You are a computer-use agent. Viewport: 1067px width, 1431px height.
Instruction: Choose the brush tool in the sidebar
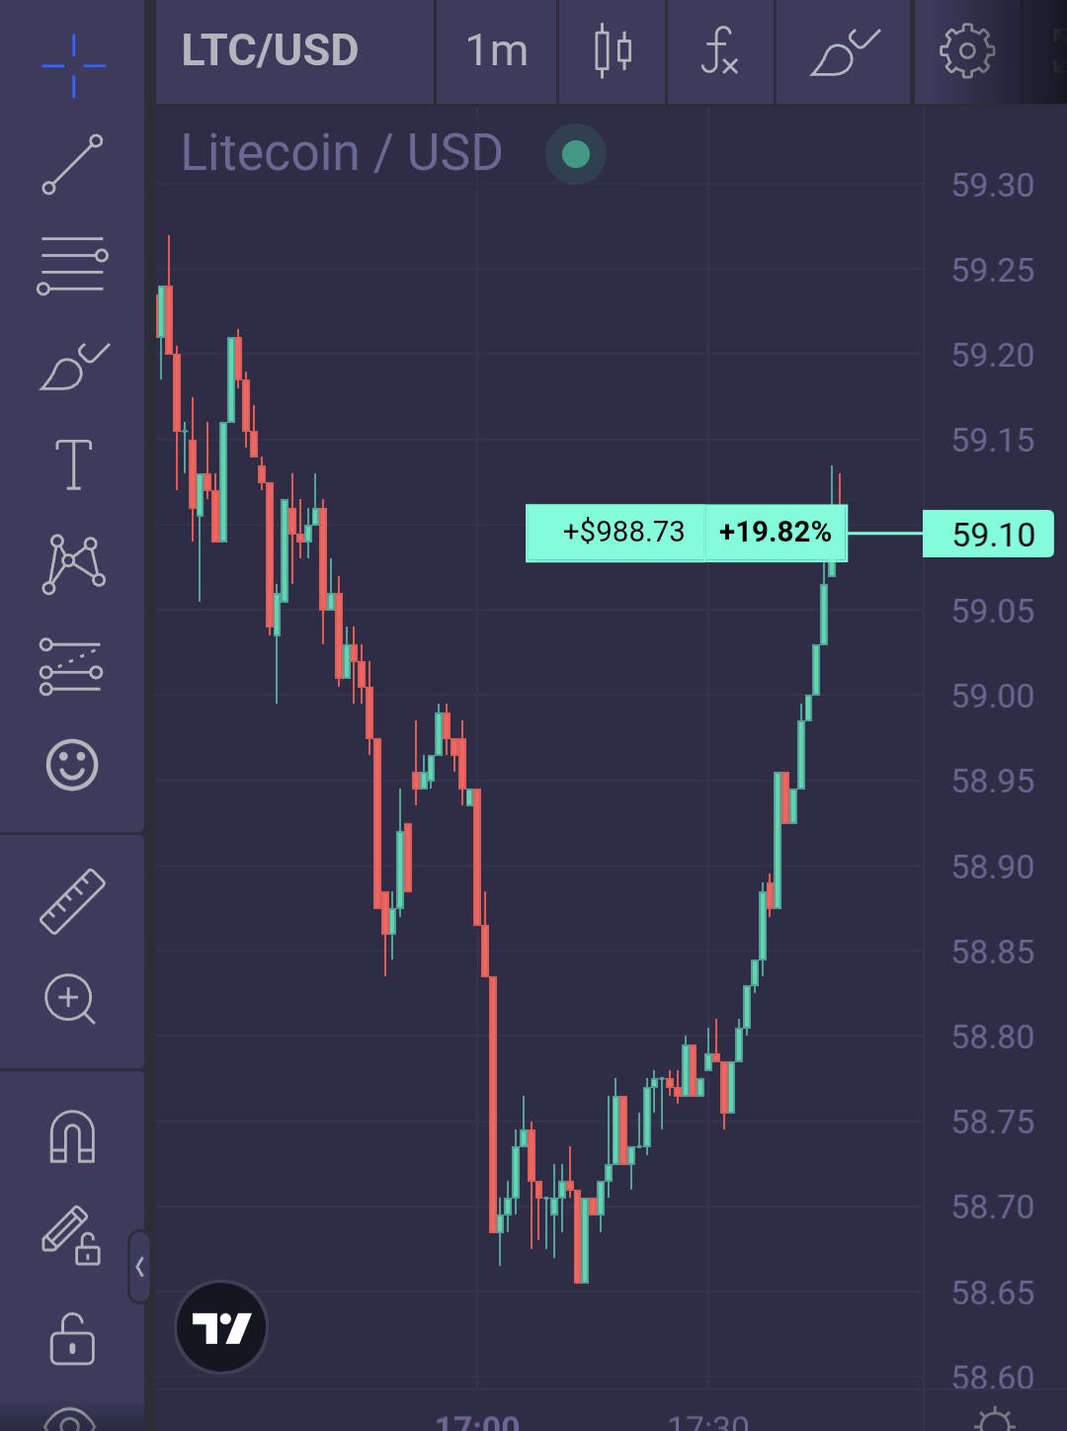pyautogui.click(x=74, y=367)
